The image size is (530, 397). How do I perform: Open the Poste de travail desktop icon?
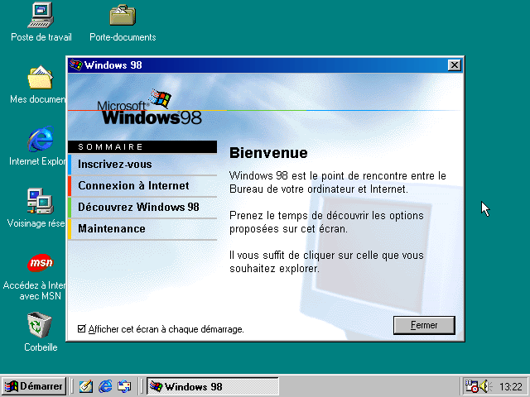[x=41, y=15]
